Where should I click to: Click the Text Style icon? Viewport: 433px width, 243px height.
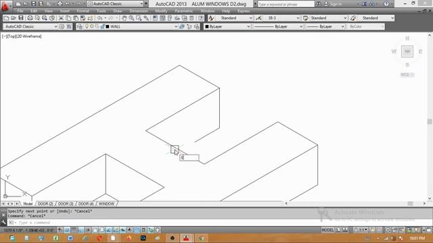pos(211,18)
